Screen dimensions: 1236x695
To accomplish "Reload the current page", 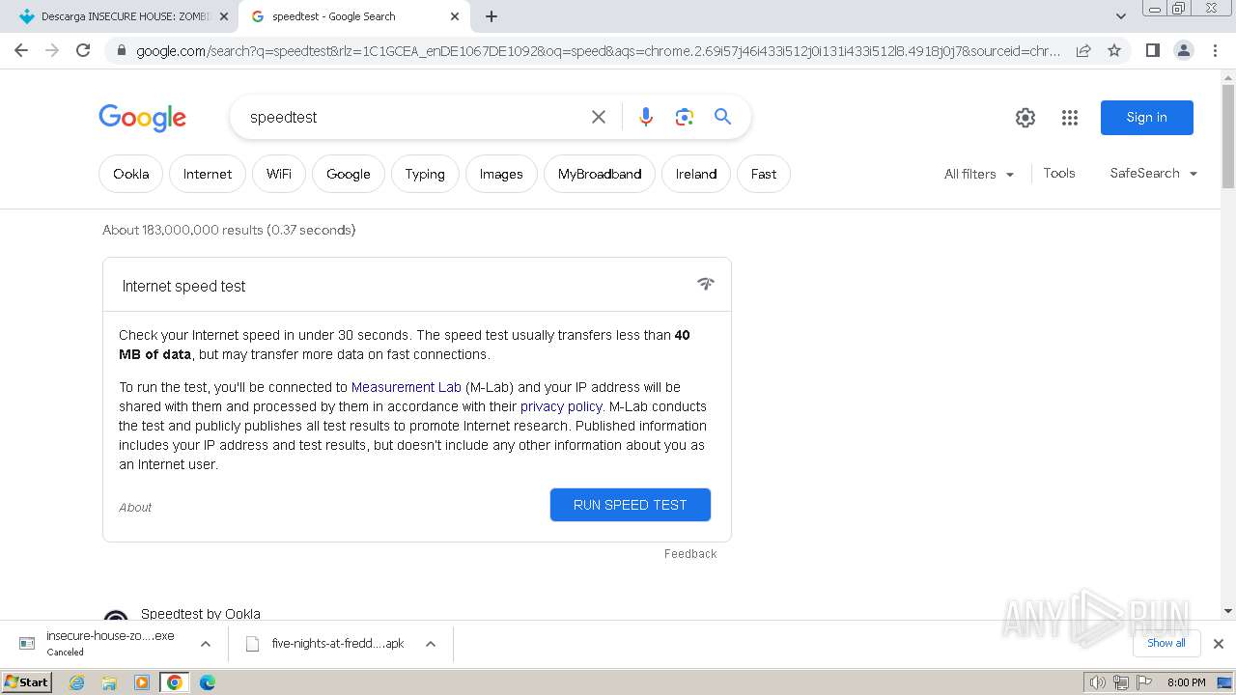I will (x=83, y=50).
